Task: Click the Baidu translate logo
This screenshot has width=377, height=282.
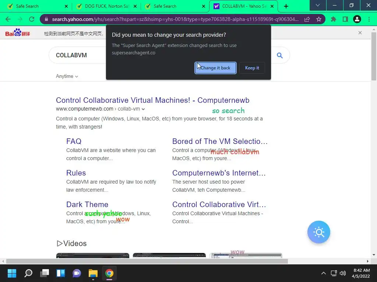Action: (x=18, y=33)
